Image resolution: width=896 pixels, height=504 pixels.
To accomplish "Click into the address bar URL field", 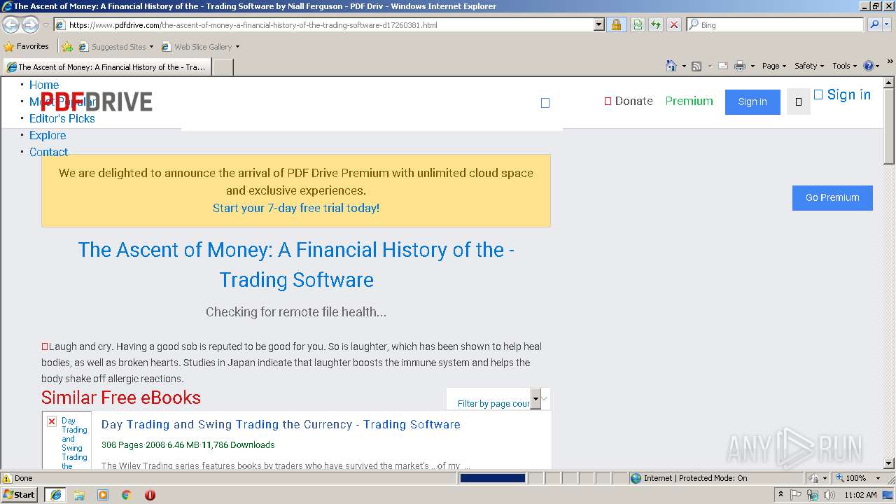I will (x=329, y=24).
